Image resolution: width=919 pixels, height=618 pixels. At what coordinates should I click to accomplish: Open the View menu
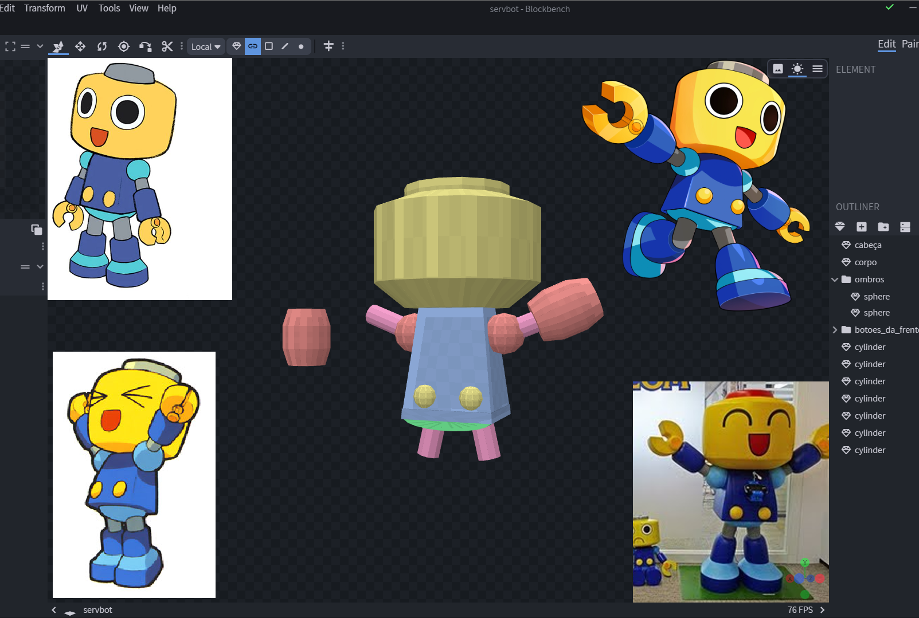[139, 8]
